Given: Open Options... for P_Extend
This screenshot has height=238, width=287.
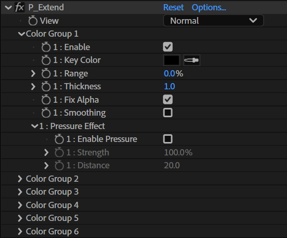Looking at the screenshot, I should [x=209, y=8].
